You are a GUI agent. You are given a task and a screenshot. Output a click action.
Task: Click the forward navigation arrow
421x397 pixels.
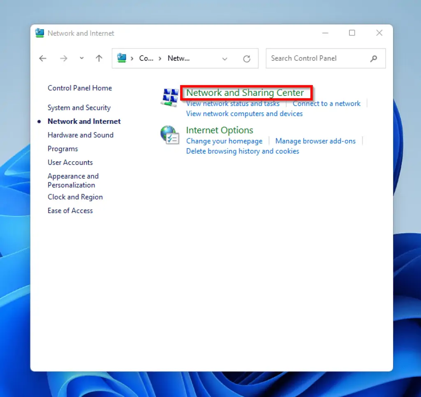tap(63, 58)
